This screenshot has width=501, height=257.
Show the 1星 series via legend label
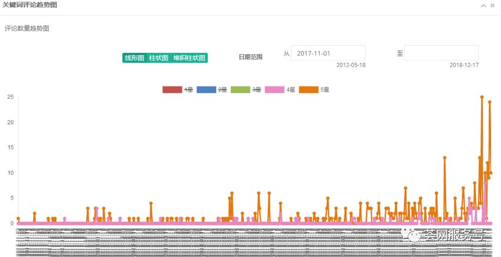point(188,90)
